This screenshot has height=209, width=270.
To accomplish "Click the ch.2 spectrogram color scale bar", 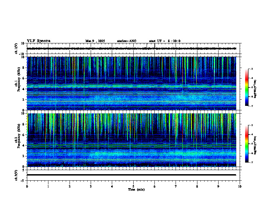I will coord(247,144).
